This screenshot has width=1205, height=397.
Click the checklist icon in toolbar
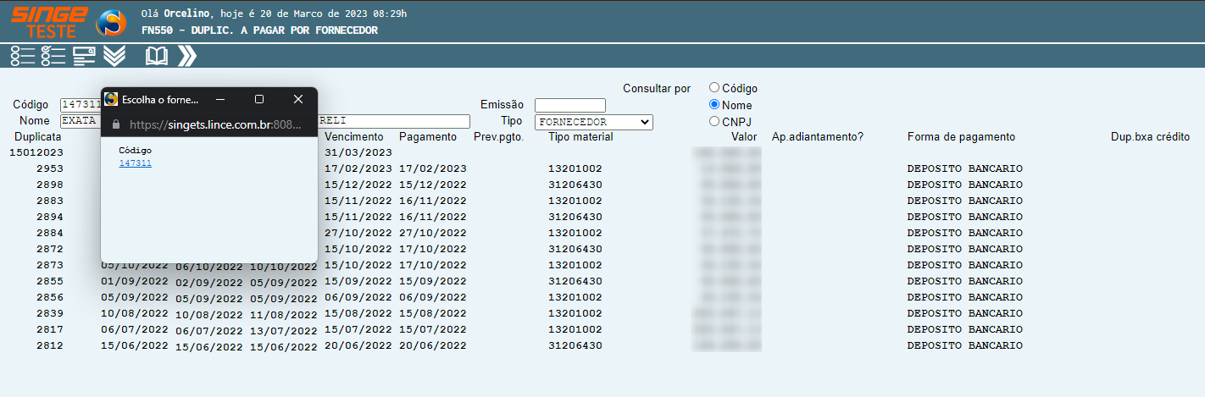click(x=53, y=56)
